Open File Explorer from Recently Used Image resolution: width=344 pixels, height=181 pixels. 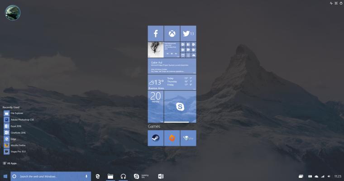pyautogui.click(x=14, y=113)
